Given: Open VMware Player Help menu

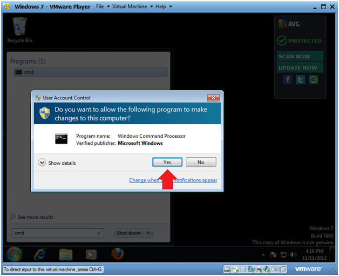Looking at the screenshot, I should tap(161, 6).
